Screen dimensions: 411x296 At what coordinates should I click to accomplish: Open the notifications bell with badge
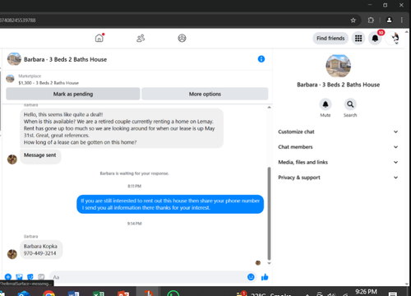pyautogui.click(x=375, y=38)
